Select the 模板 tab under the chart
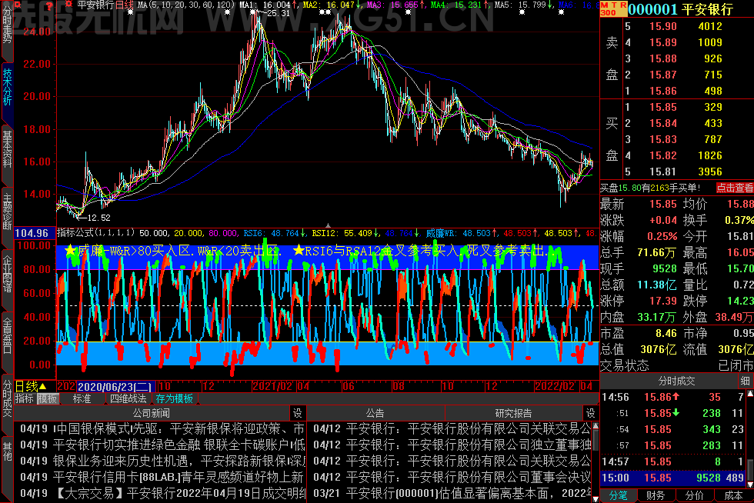This screenshot has height=503, width=754. click(48, 398)
